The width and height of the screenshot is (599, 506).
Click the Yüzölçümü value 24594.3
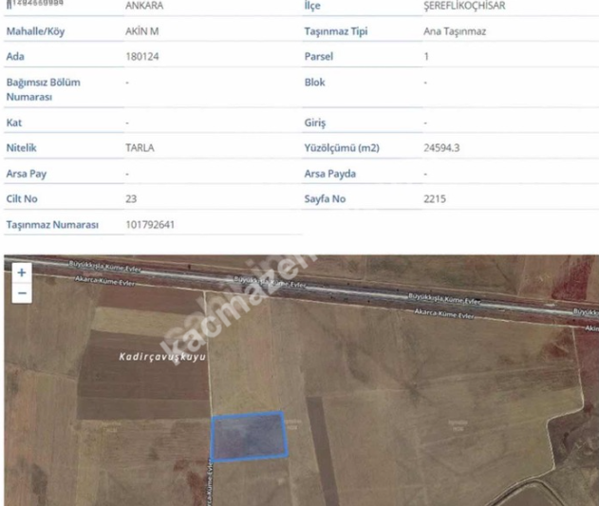coord(441,147)
